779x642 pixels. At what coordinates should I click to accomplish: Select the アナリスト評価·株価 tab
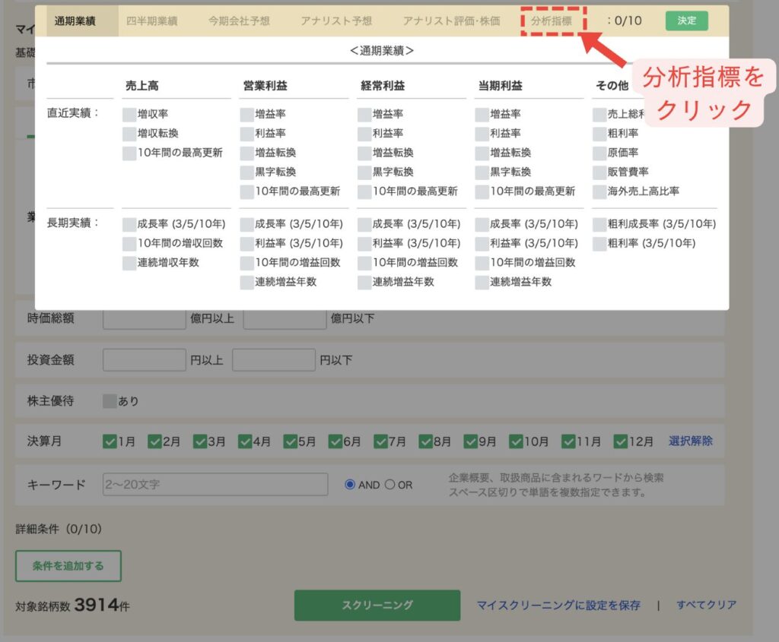click(x=452, y=21)
